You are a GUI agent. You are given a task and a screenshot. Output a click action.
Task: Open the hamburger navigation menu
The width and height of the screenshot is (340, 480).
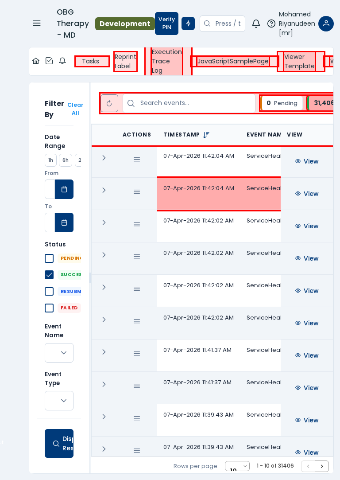point(37,23)
